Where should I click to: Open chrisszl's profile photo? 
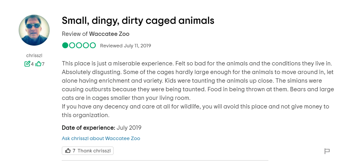pyautogui.click(x=34, y=30)
